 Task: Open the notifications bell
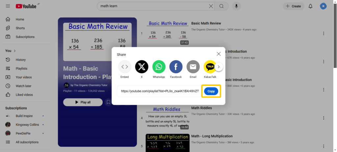[x=310, y=6]
